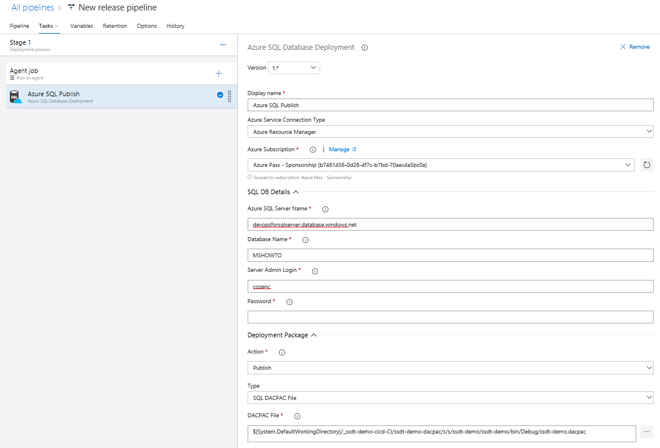Select the Agent job row
The width and height of the screenshot is (660, 448).
[121, 74]
